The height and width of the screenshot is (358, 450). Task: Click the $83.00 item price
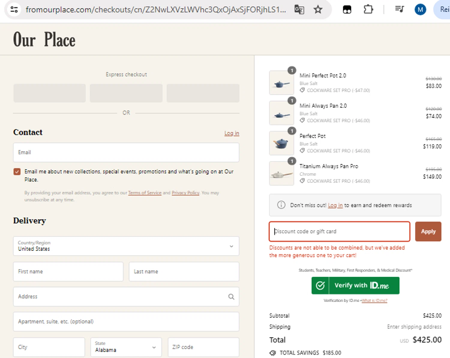[x=434, y=86]
